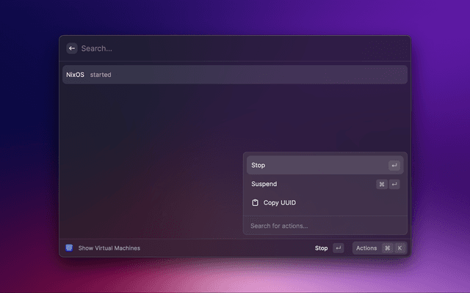Select the Copy UUID action
The height and width of the screenshot is (293, 470).
click(x=279, y=202)
